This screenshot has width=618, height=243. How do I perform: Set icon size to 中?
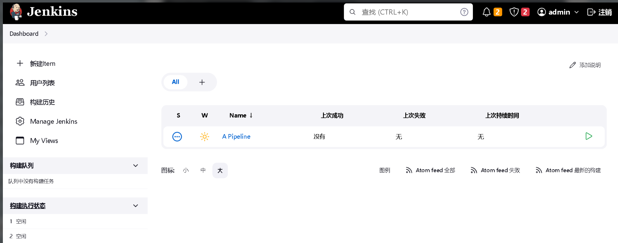pos(203,170)
